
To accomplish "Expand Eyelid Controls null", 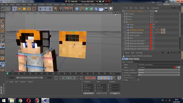I will click(x=126, y=35).
